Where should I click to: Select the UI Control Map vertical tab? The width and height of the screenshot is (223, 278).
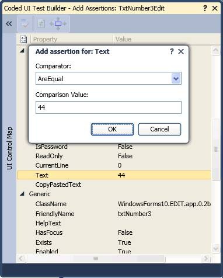pos(9,148)
